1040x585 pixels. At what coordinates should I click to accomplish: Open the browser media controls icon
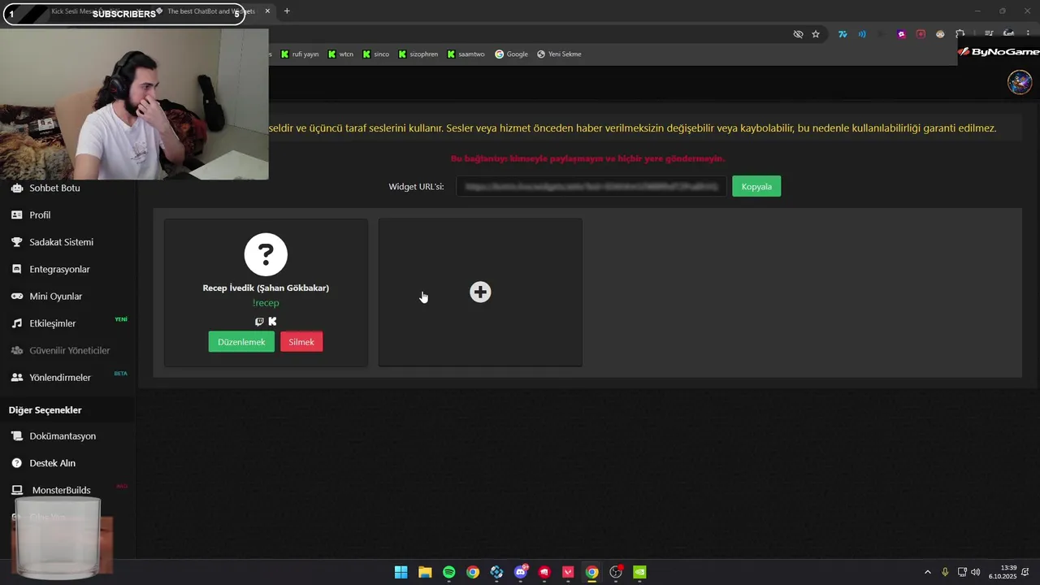pos(989,34)
